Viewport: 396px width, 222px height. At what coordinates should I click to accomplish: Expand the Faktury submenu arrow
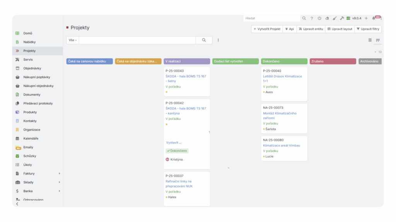click(x=59, y=173)
